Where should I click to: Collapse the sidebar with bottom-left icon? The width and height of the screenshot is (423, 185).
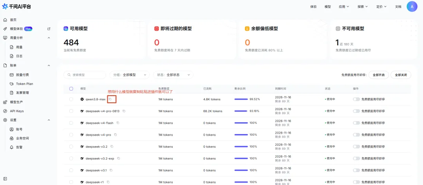tap(5, 178)
